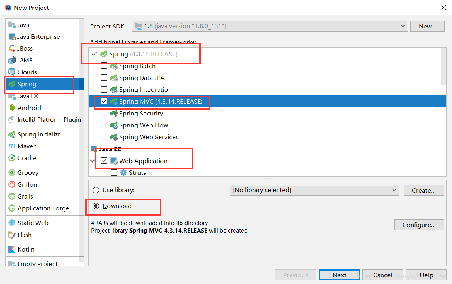Screen dimensions: 452x284
Task: Click the Next button
Action: (339, 275)
